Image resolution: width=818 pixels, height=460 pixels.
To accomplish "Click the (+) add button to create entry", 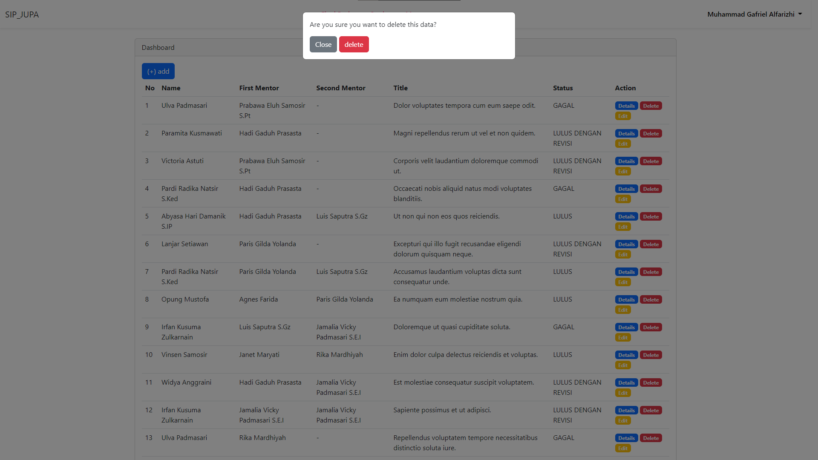I will pos(158,71).
